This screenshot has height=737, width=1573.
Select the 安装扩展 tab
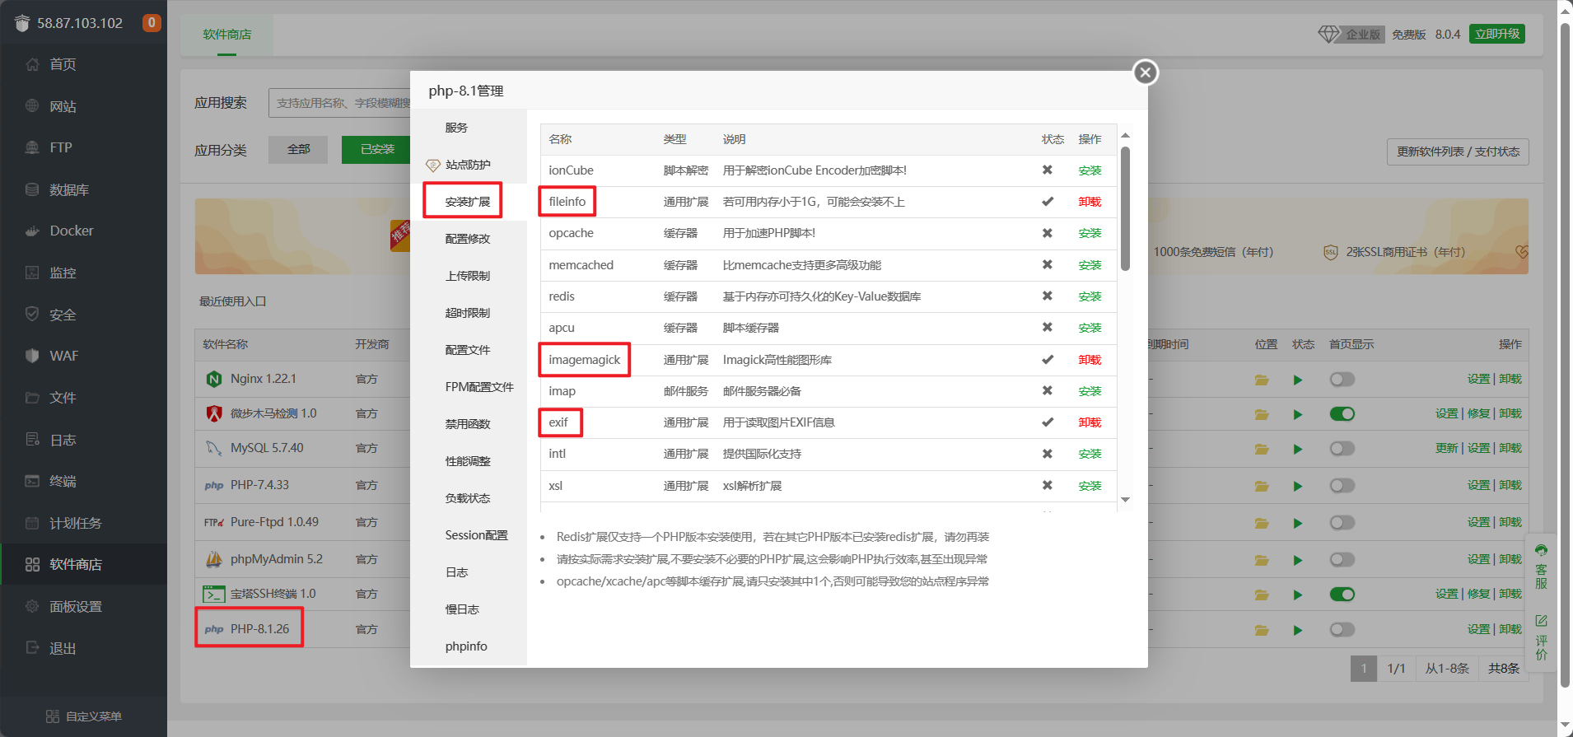pos(468,202)
